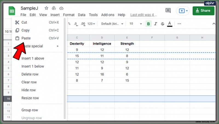Open the comment history icon
Image resolution: width=219 pixels, height=124 pixels.
[x=168, y=10]
